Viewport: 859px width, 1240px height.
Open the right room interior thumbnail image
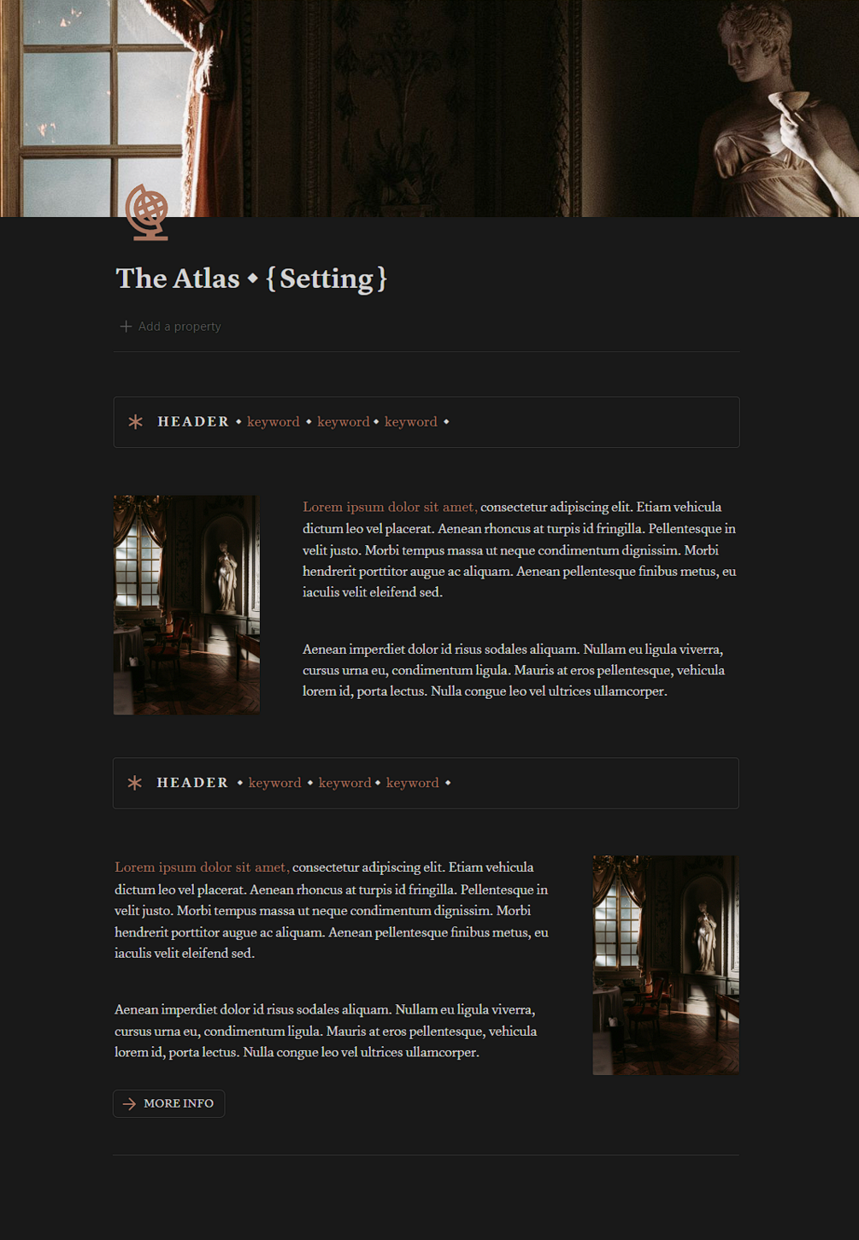(666, 966)
